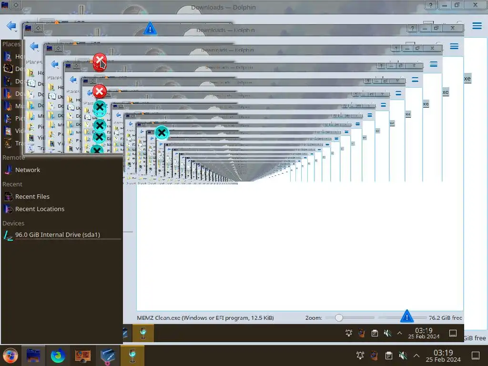488x366 pixels.
Task: Click the cyan X icon farthest right in the tunnel
Action: pos(162,133)
